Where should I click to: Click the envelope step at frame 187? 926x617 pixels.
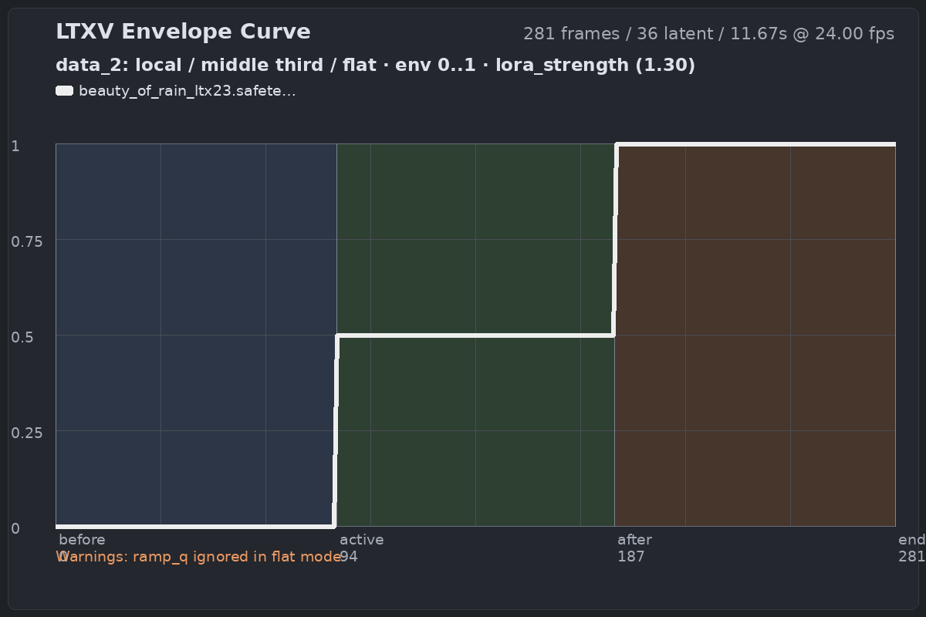[615, 239]
